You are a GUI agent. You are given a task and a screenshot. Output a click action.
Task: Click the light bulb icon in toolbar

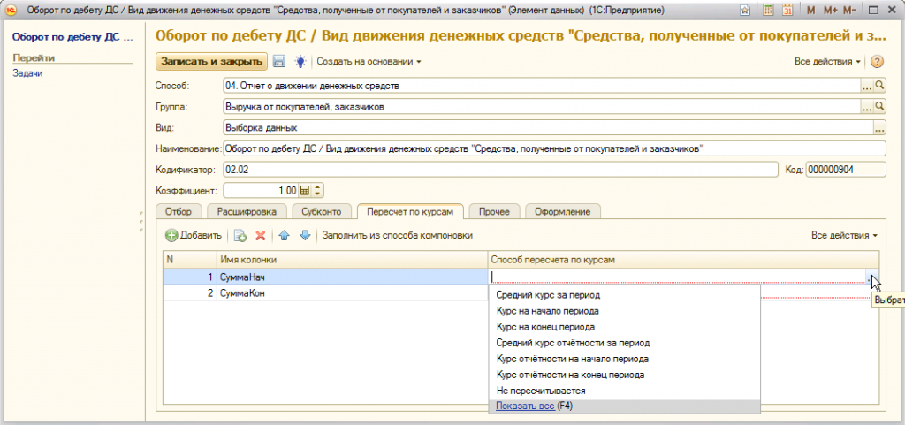(x=300, y=62)
